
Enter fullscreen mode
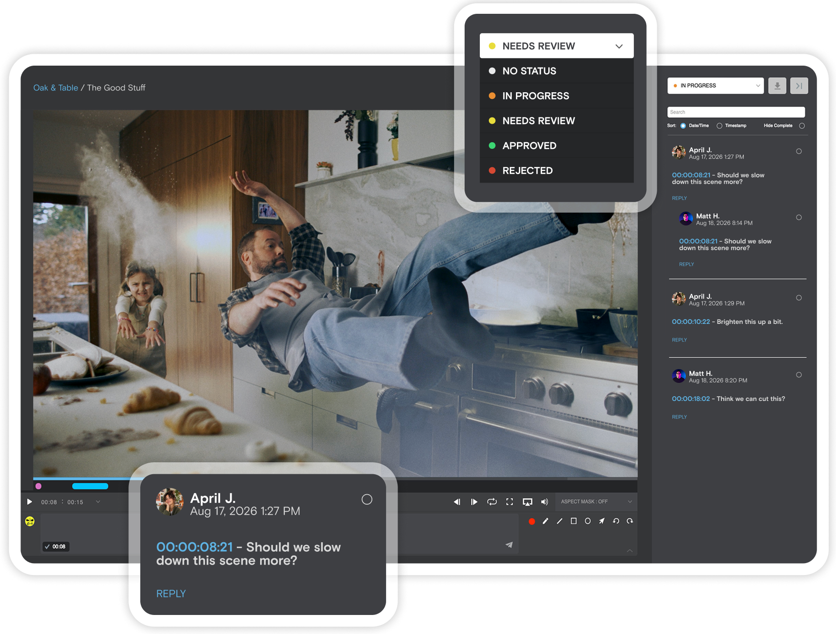click(x=510, y=502)
